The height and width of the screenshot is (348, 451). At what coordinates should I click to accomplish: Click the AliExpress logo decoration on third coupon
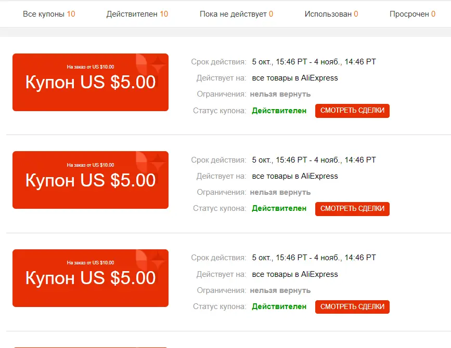click(150, 262)
